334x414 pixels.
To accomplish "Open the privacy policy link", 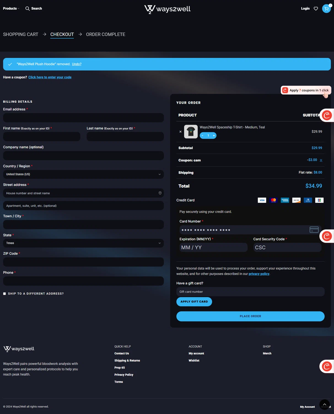I will point(259,274).
